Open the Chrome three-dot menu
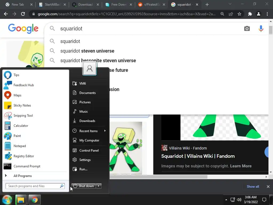This screenshot has height=205, width=273. pos(267,14)
